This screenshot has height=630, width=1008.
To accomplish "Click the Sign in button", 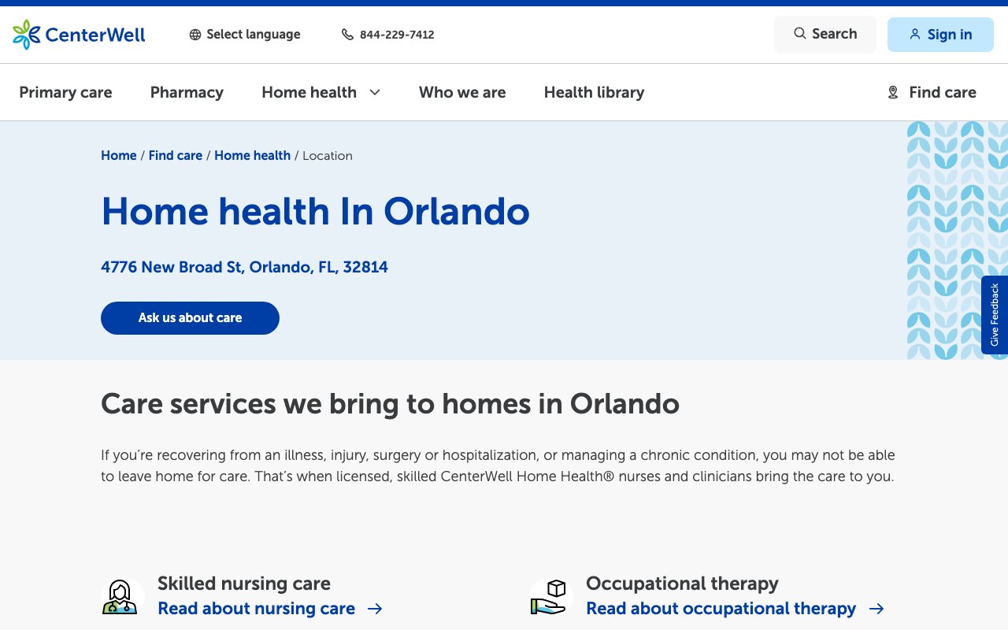I will (940, 35).
